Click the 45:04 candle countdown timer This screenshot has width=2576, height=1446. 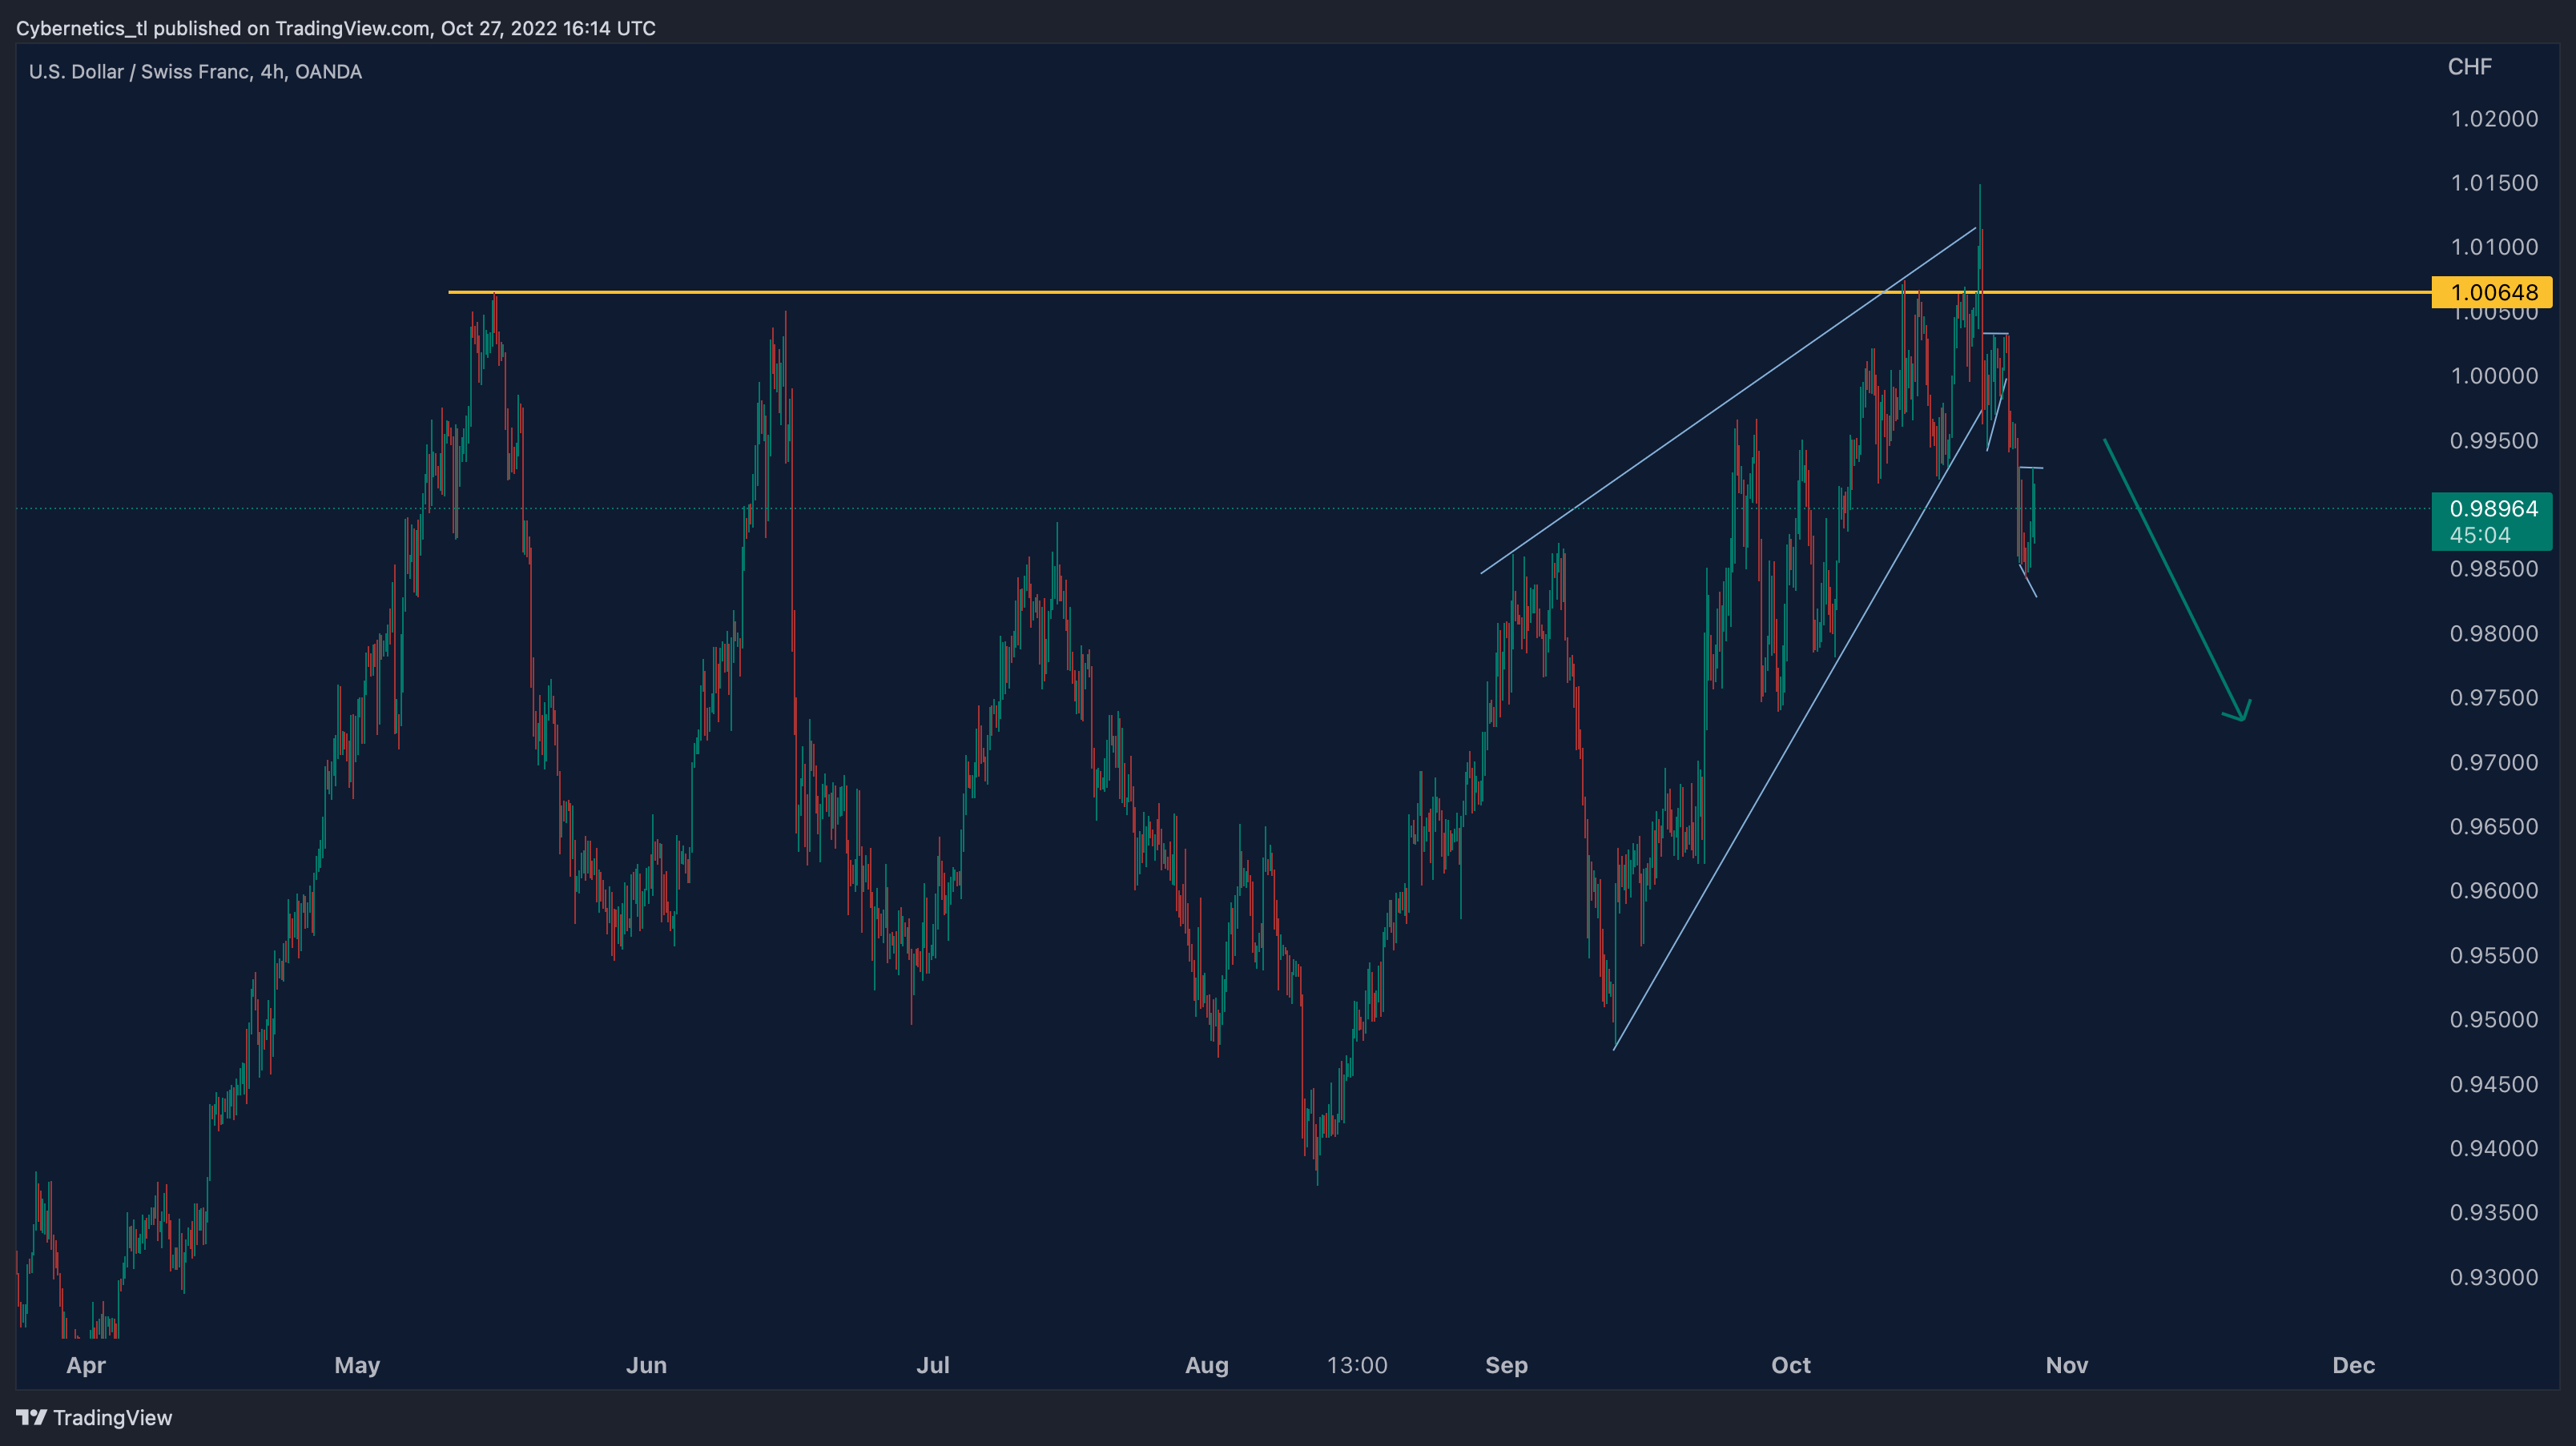coord(2480,536)
